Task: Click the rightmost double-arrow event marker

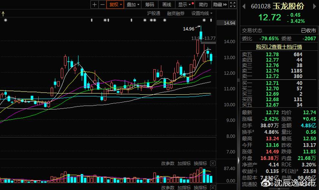Action: click(x=211, y=20)
